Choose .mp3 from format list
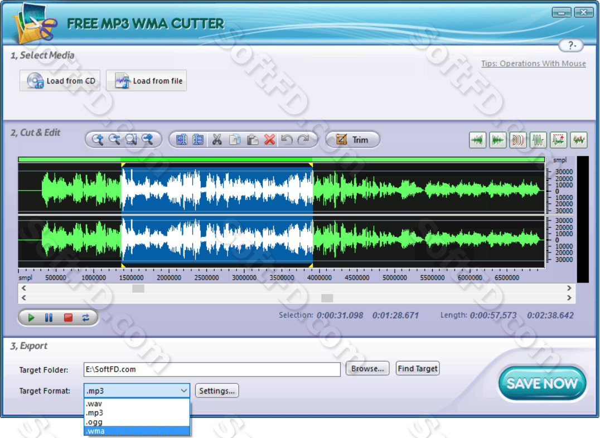Screen dimensions: 600x438 point(137,413)
